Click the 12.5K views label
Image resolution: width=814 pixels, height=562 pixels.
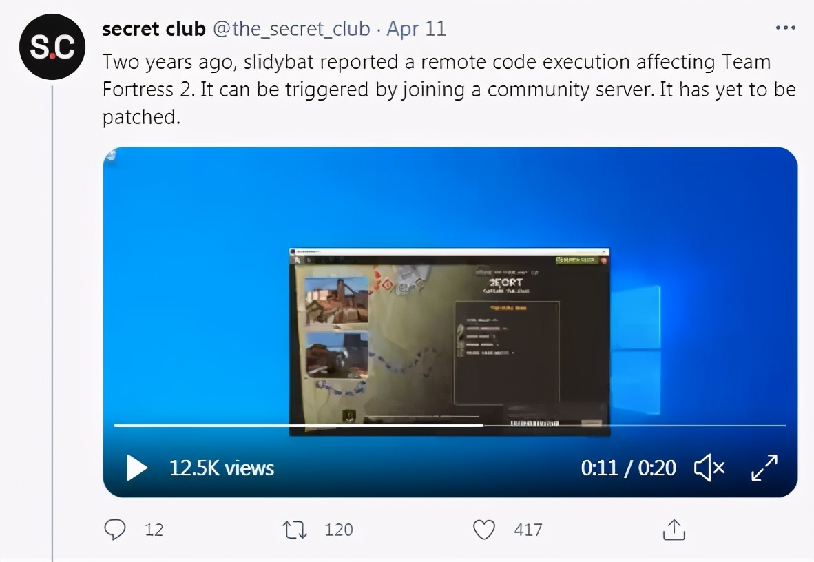point(222,468)
